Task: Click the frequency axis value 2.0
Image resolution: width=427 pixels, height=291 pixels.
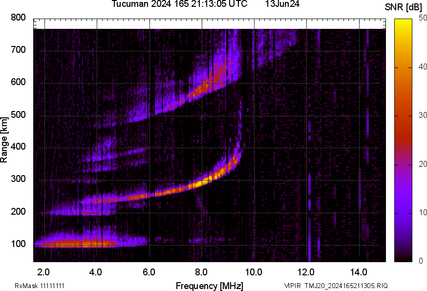Action: [43, 272]
